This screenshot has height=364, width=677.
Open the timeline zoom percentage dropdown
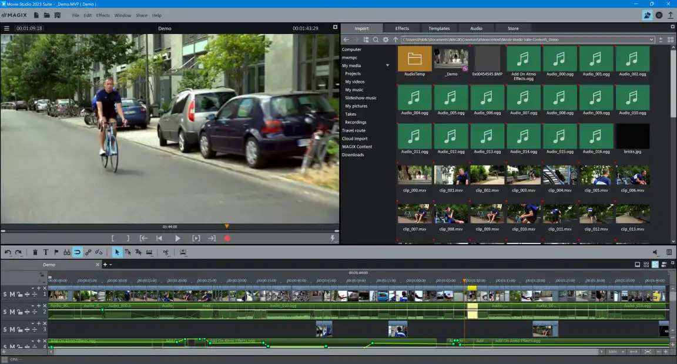pos(622,352)
